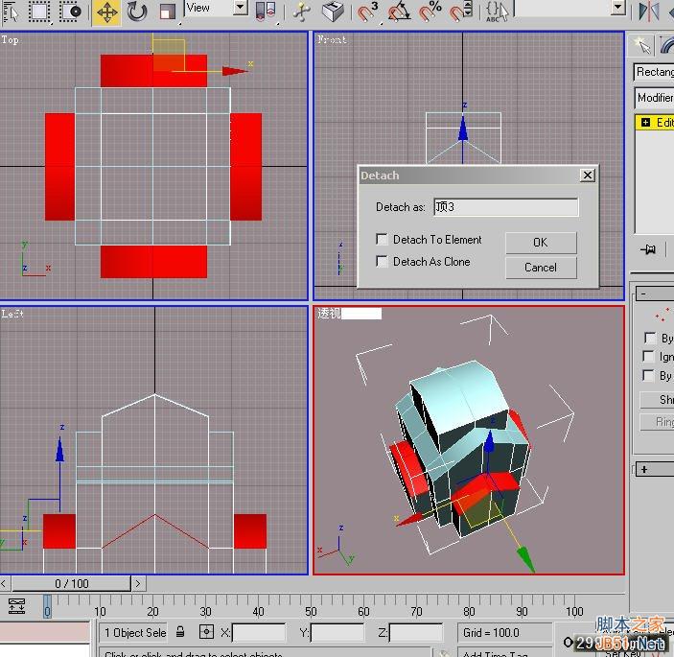
Task: Open the Edit Named Selection Sets icon
Action: 498,12
